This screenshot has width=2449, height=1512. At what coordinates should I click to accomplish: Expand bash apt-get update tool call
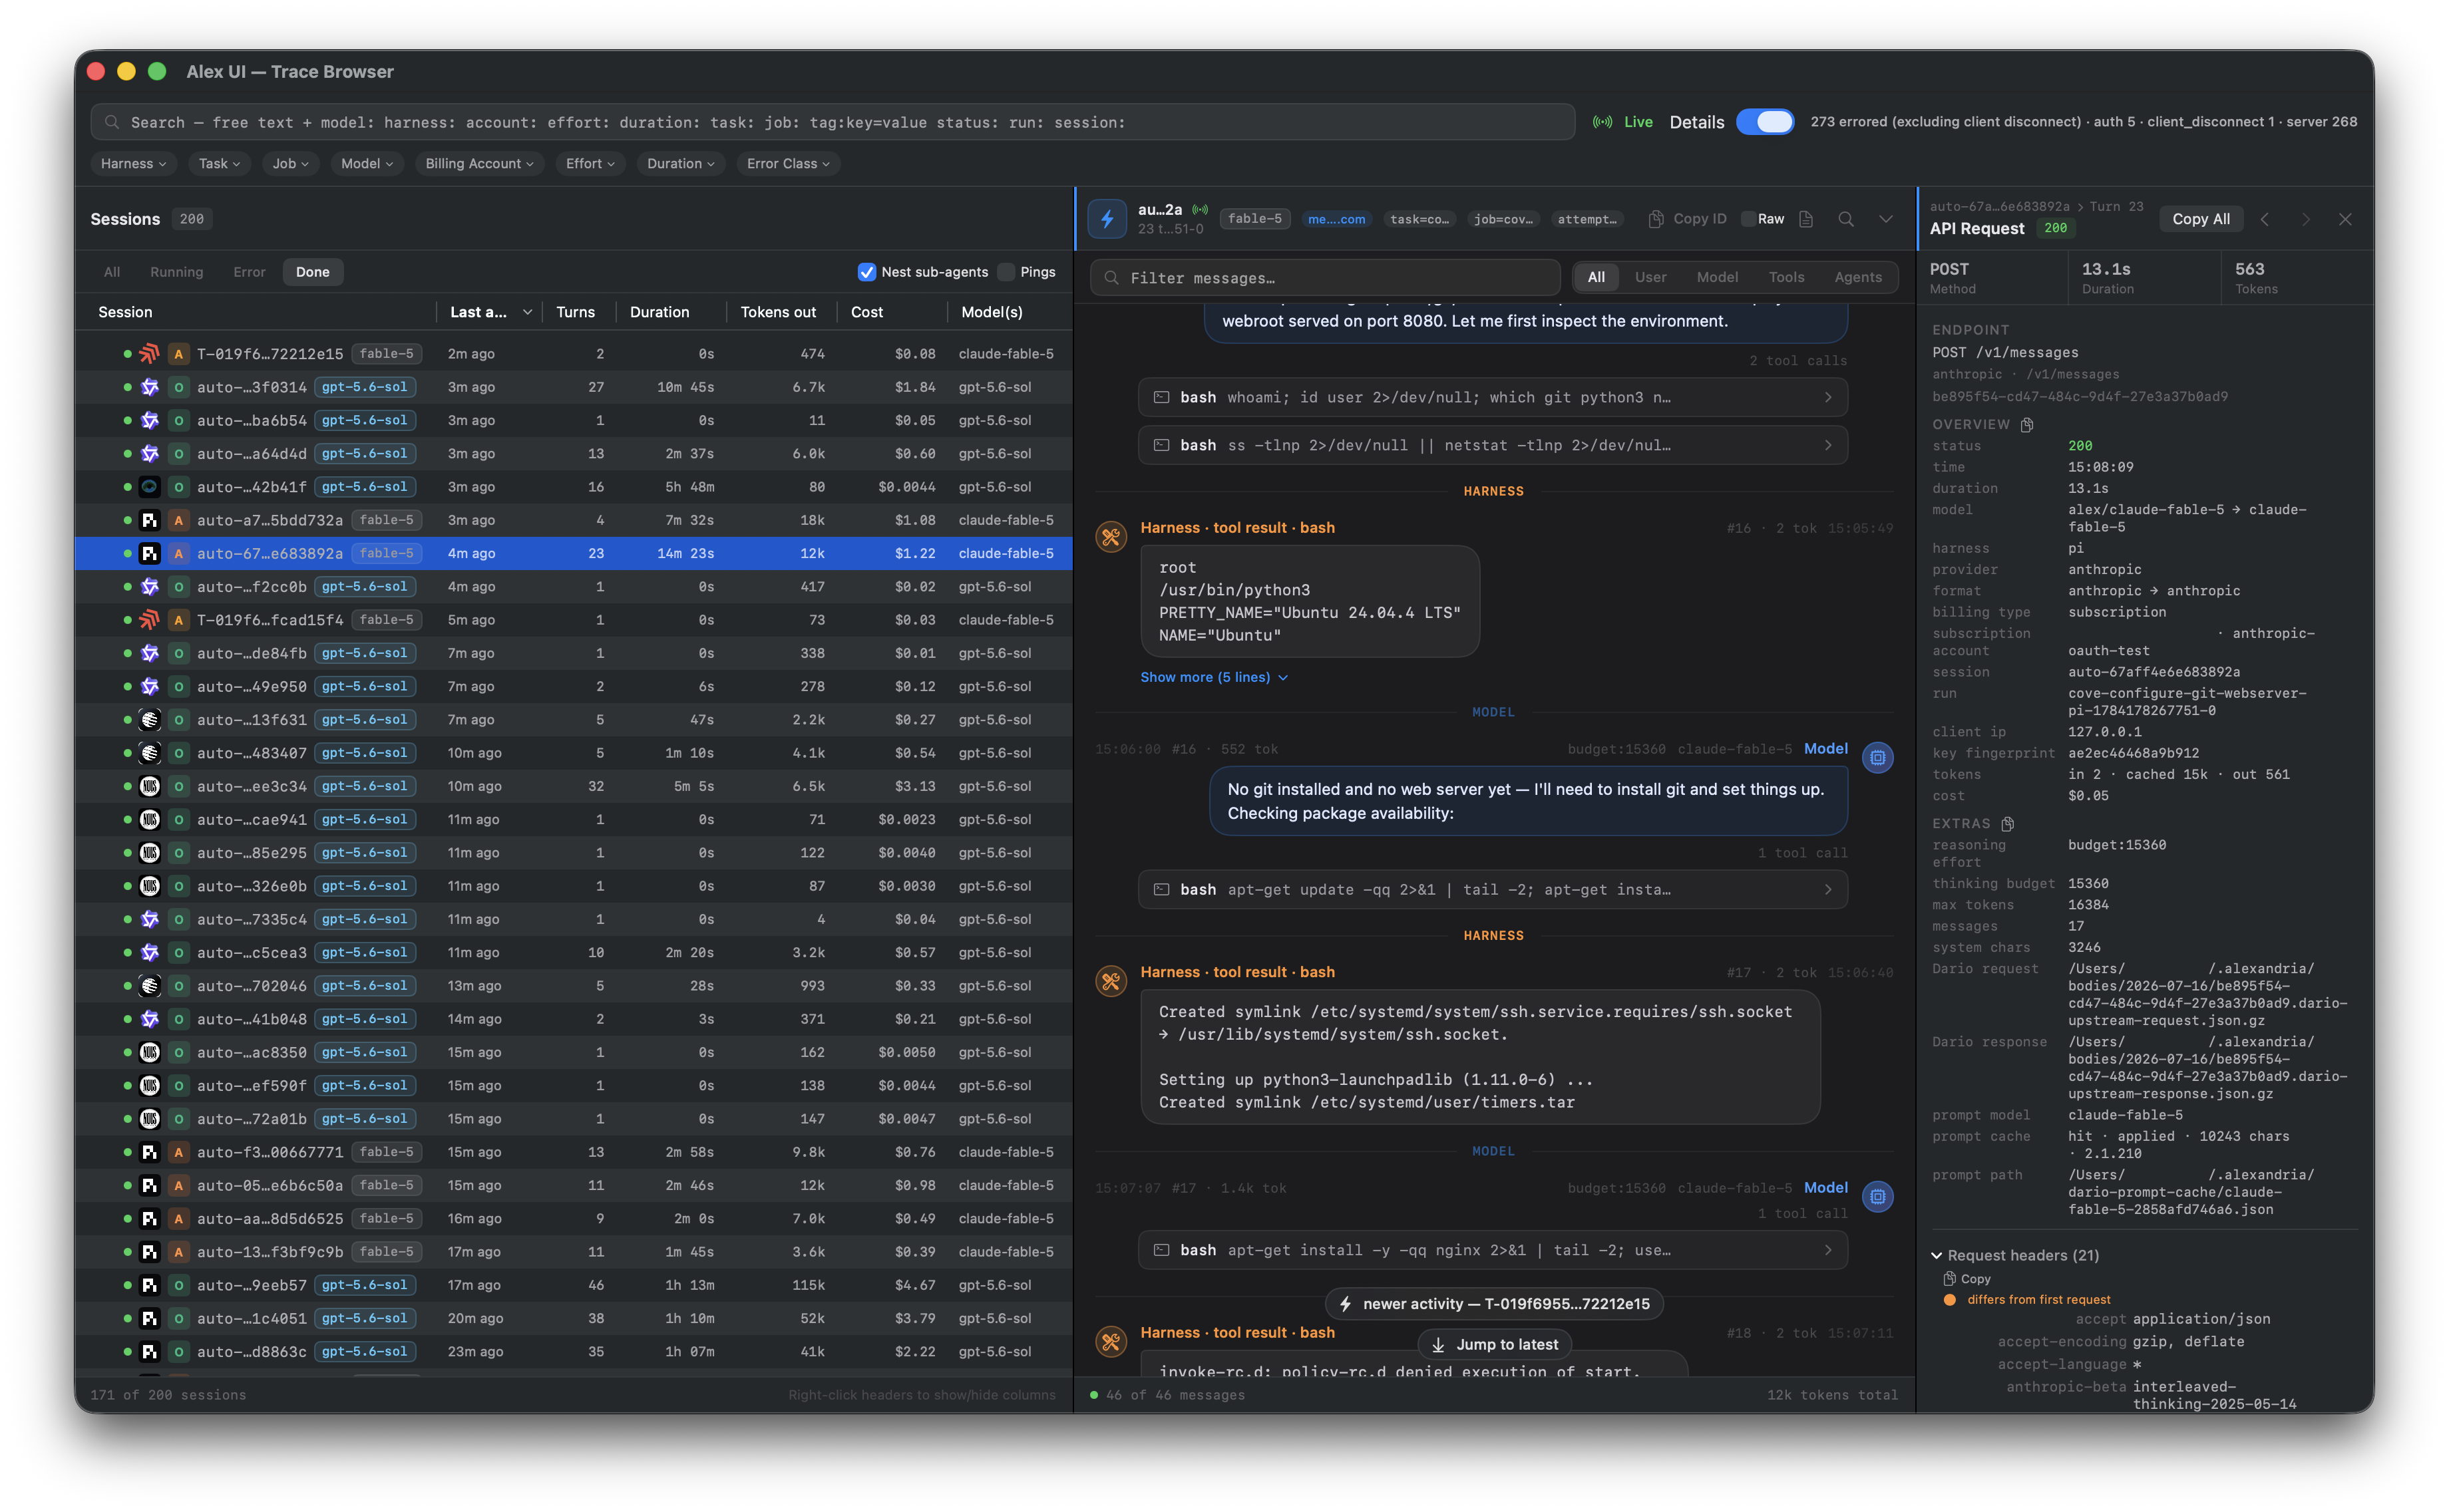point(1491,890)
